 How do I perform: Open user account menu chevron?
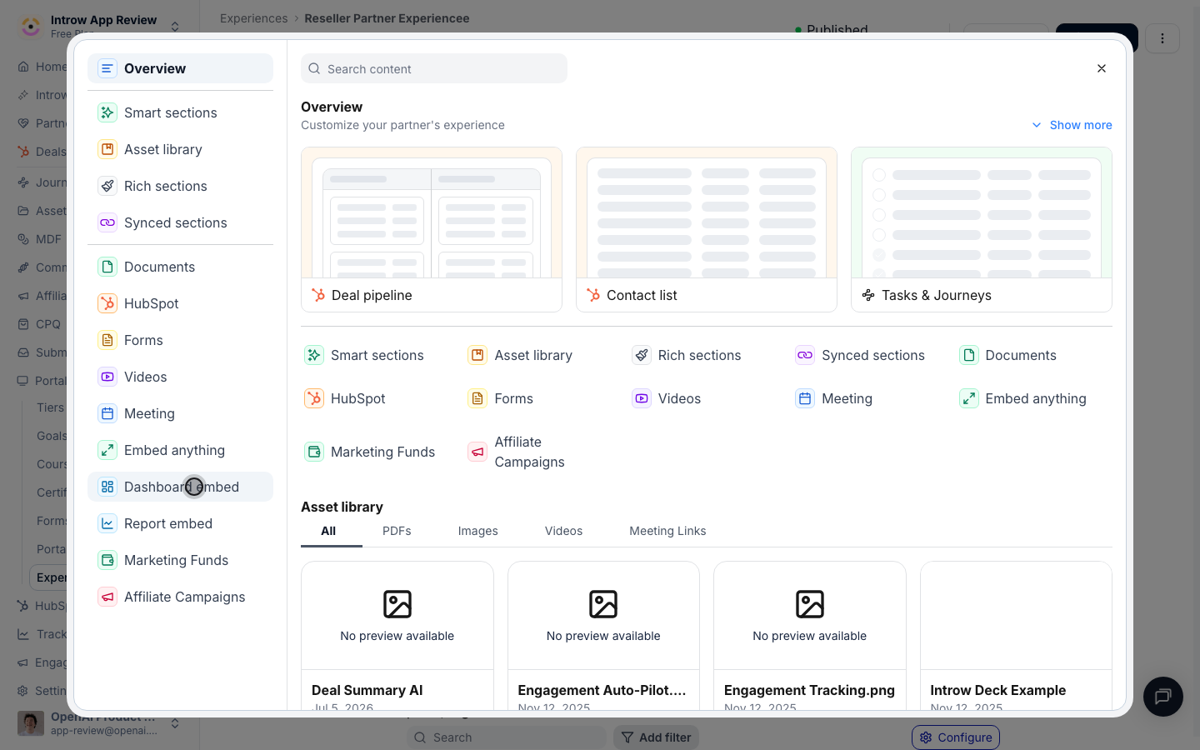click(175, 723)
